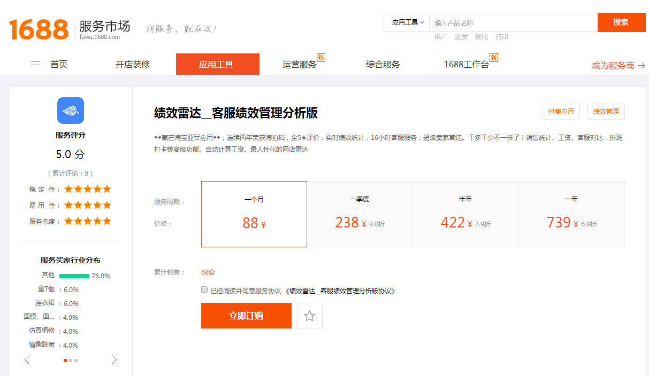Go to next industry distribution page arrow

coord(113,360)
